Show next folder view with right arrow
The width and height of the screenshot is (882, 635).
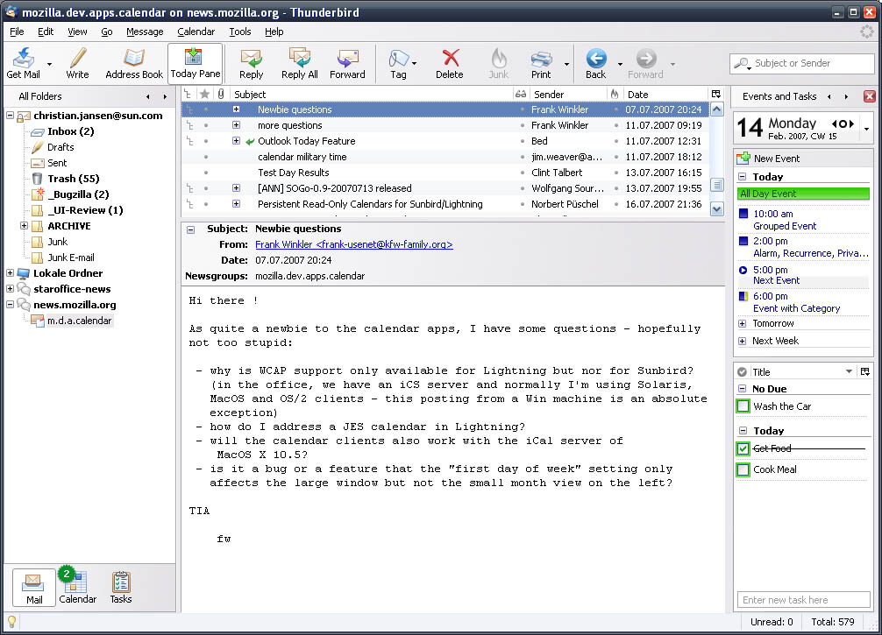(x=165, y=96)
